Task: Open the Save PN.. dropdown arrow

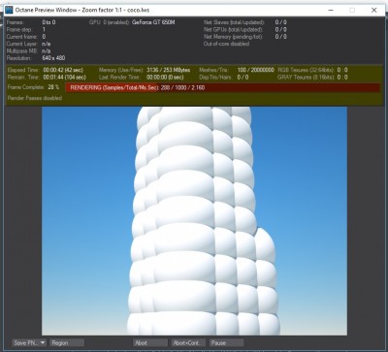Action: tap(43, 342)
